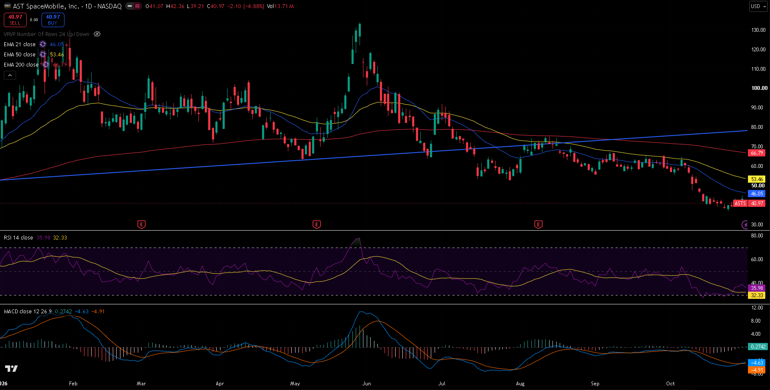This screenshot has height=390, width=770.
Task: Click the lightning bolt upcoming event icon
Action: click(x=745, y=225)
